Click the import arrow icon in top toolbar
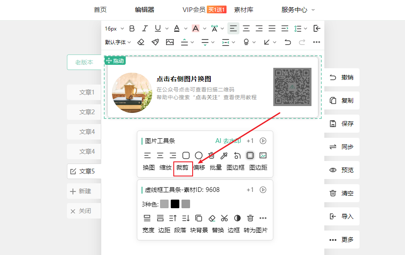The image size is (405, 255). click(317, 28)
